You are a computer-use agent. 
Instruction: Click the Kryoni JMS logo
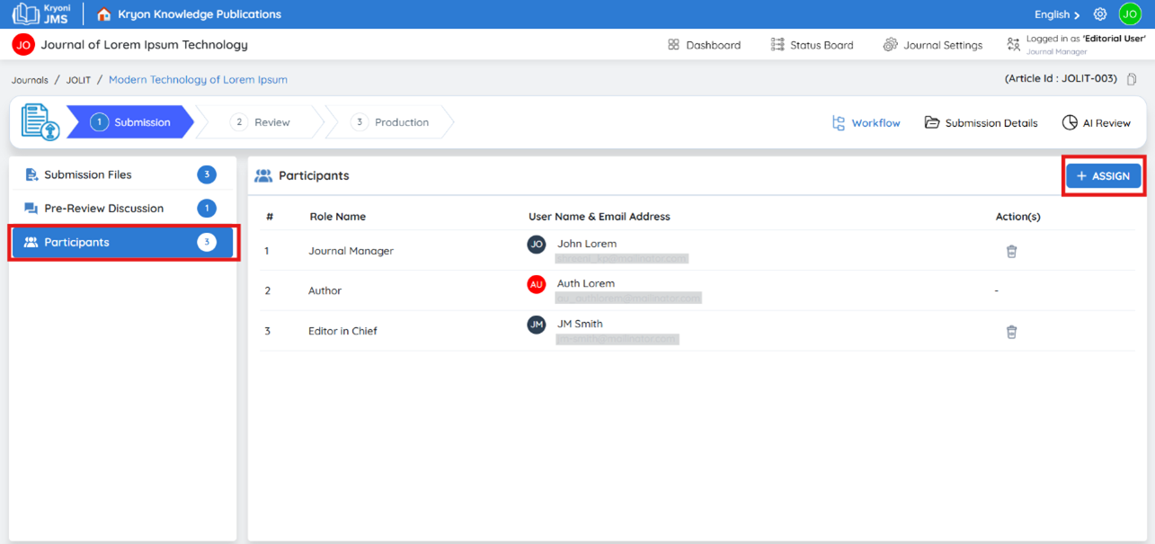[40, 13]
